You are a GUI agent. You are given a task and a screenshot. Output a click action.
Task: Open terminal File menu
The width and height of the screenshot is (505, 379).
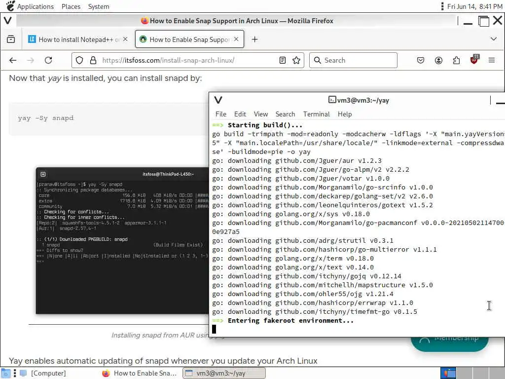[x=221, y=114]
